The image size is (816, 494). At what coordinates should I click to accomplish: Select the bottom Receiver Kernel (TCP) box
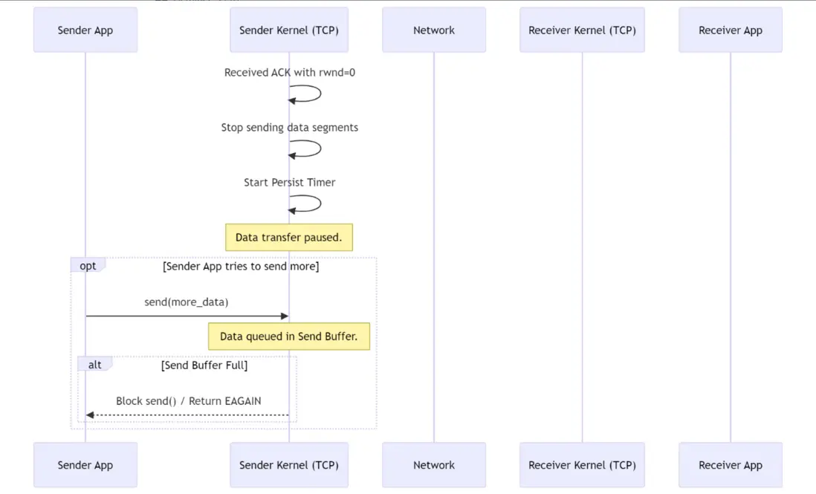coord(582,465)
